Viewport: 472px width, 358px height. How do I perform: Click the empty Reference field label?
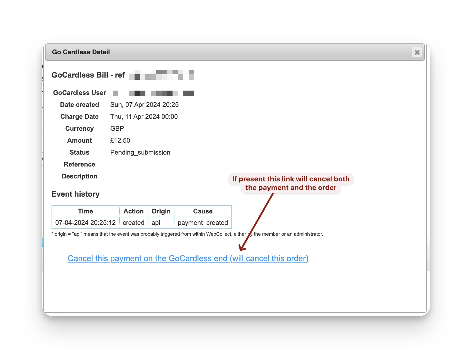[79, 164]
